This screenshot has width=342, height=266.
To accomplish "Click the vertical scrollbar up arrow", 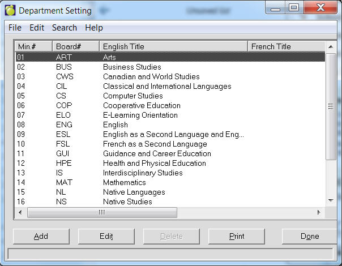I will [331, 46].
